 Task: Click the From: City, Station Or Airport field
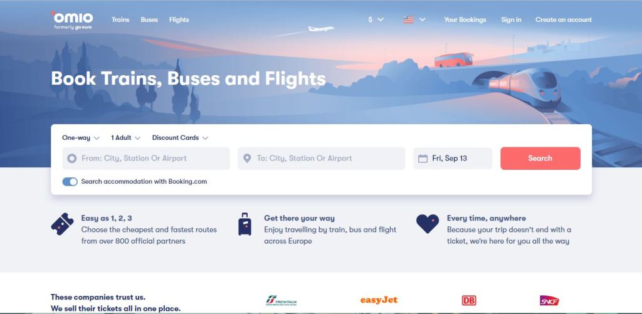point(146,159)
